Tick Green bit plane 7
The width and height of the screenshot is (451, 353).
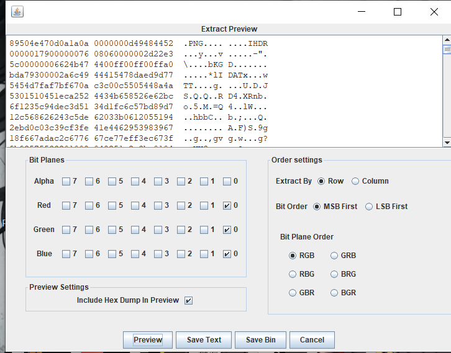pos(66,230)
